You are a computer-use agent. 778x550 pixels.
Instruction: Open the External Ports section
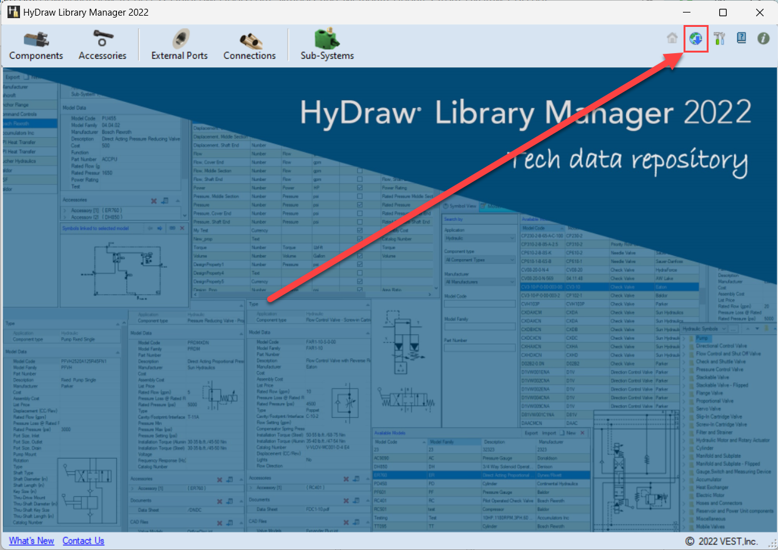pyautogui.click(x=179, y=45)
